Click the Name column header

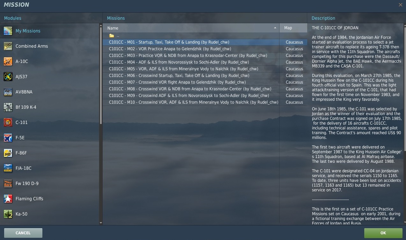(113, 28)
